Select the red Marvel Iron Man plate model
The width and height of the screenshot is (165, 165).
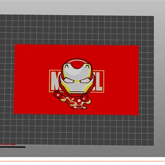tap(76, 80)
